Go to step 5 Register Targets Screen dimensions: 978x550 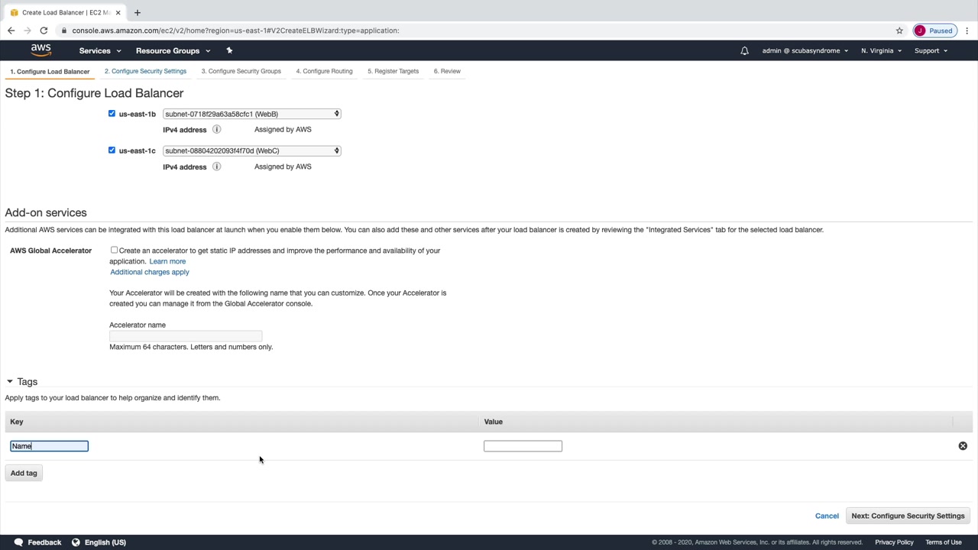[x=393, y=71]
